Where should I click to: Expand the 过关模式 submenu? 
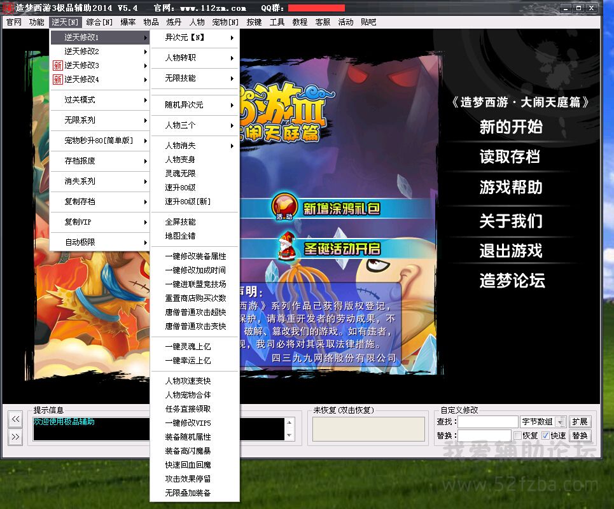pos(100,100)
